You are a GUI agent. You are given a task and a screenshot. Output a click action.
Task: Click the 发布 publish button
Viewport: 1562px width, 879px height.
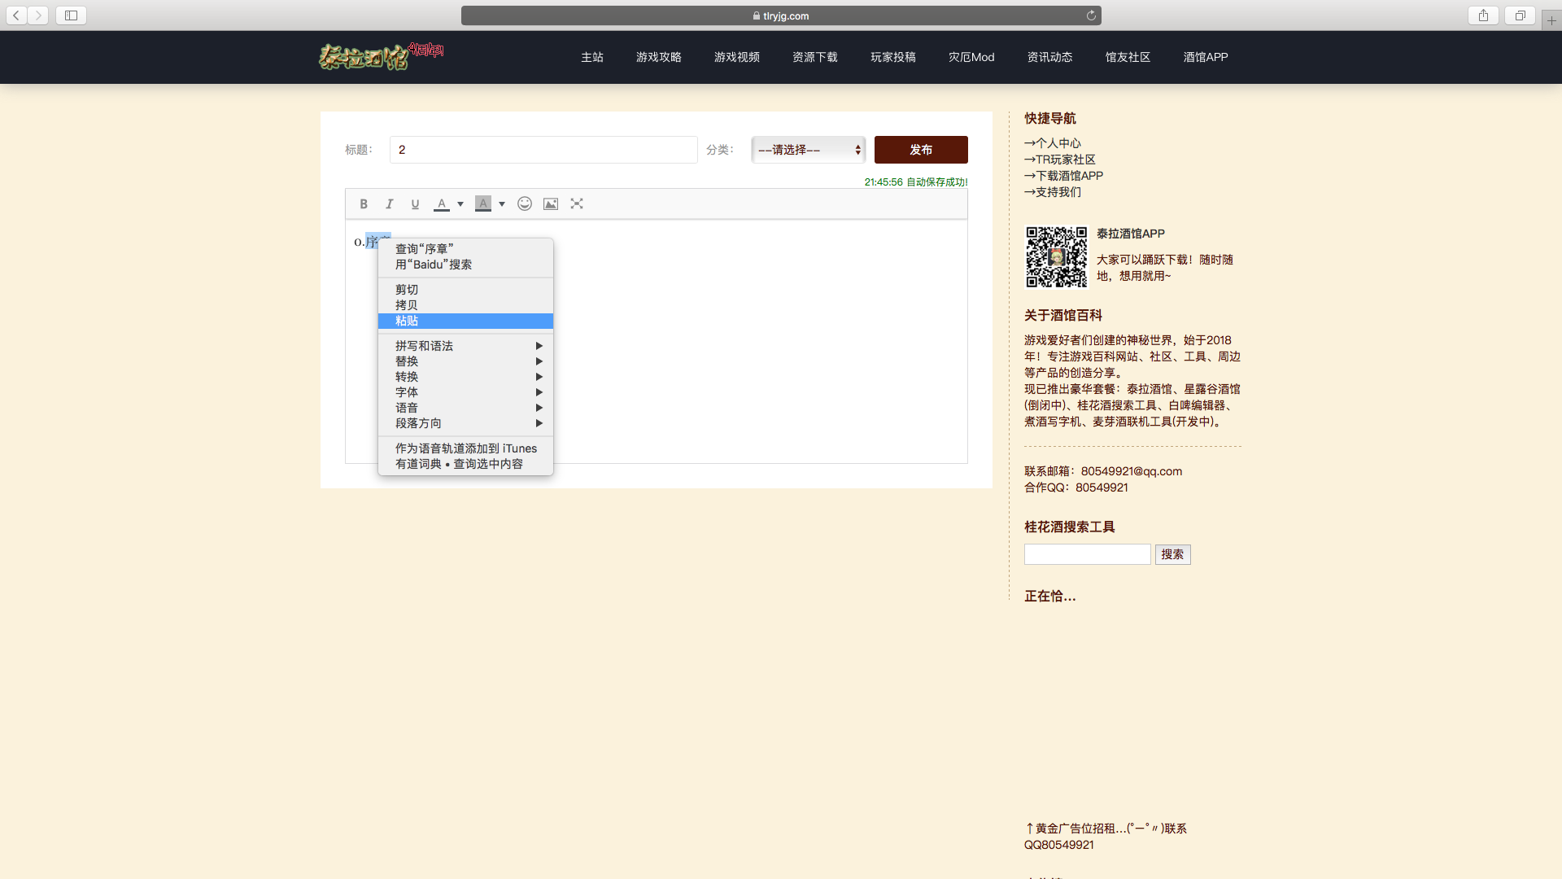tap(921, 150)
